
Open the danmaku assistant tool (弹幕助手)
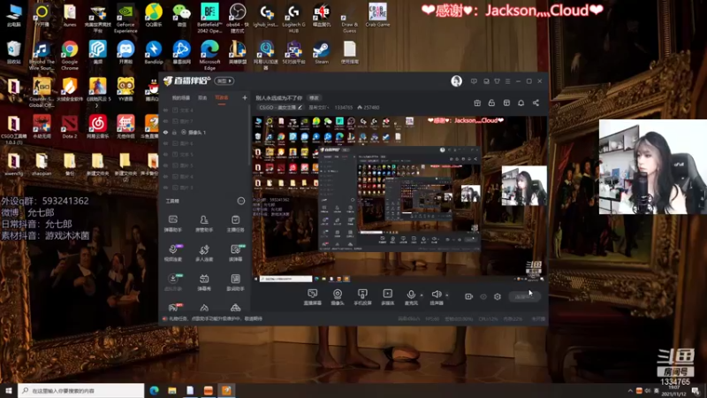coord(172,224)
